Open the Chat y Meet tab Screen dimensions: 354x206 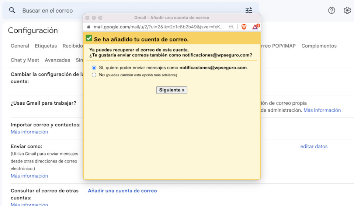tap(25, 60)
